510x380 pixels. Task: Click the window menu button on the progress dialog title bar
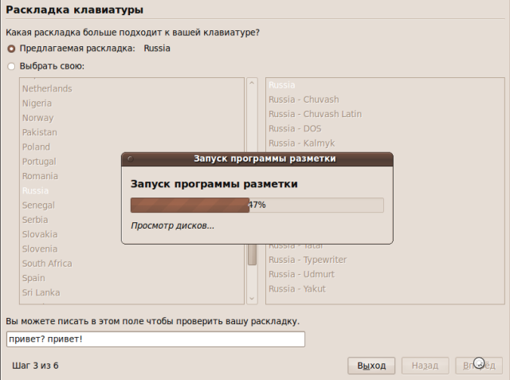(130, 159)
